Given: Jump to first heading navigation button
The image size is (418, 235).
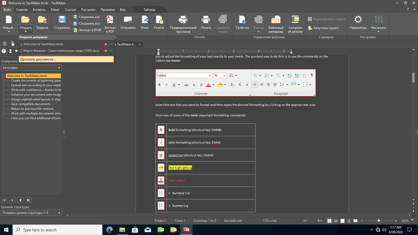Looking at the screenshot, I should point(4,200).
